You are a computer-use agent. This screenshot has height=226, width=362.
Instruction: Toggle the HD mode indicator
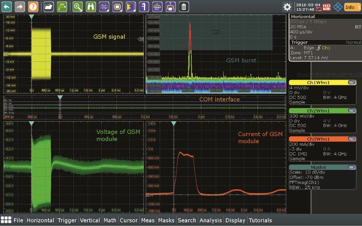(x=327, y=7)
